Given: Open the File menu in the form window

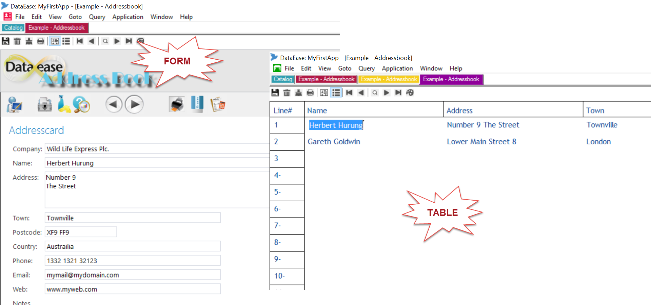Looking at the screenshot, I should (x=20, y=17).
